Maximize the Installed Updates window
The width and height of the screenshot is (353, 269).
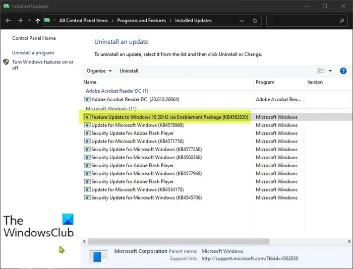point(325,6)
